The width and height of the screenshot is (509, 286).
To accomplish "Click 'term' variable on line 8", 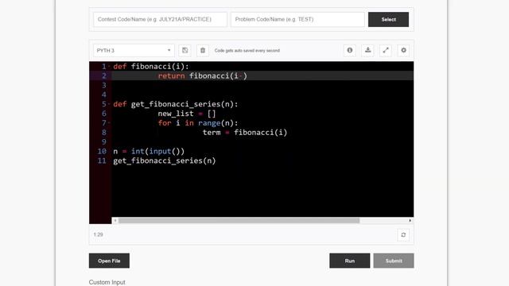I will pyautogui.click(x=212, y=133).
